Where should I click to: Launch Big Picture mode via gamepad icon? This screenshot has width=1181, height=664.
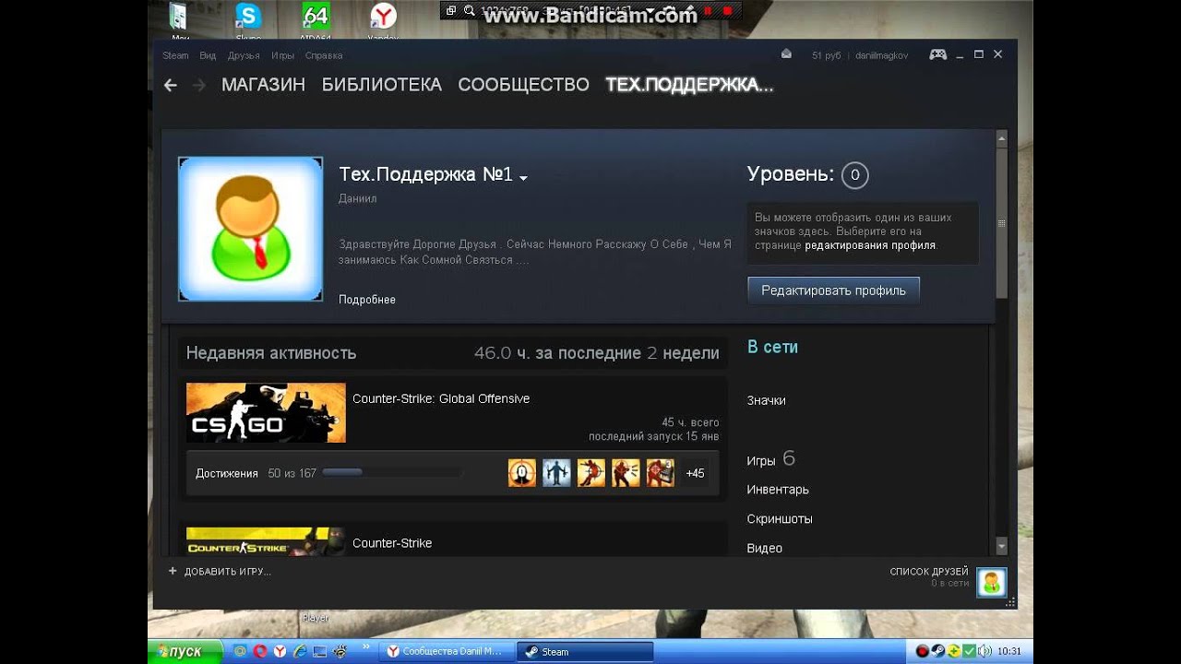(x=937, y=54)
